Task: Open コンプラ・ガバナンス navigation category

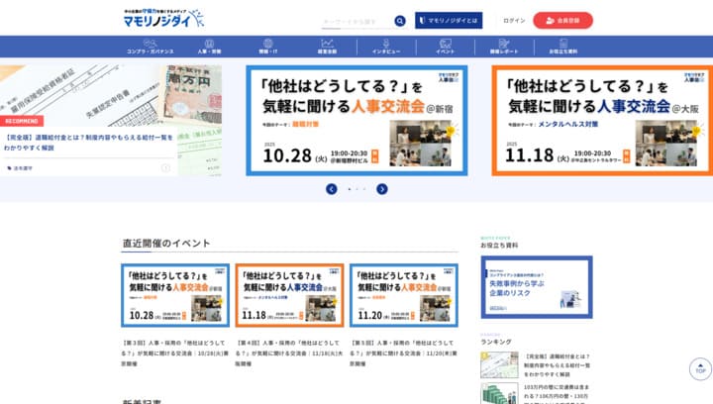Action: (x=151, y=47)
